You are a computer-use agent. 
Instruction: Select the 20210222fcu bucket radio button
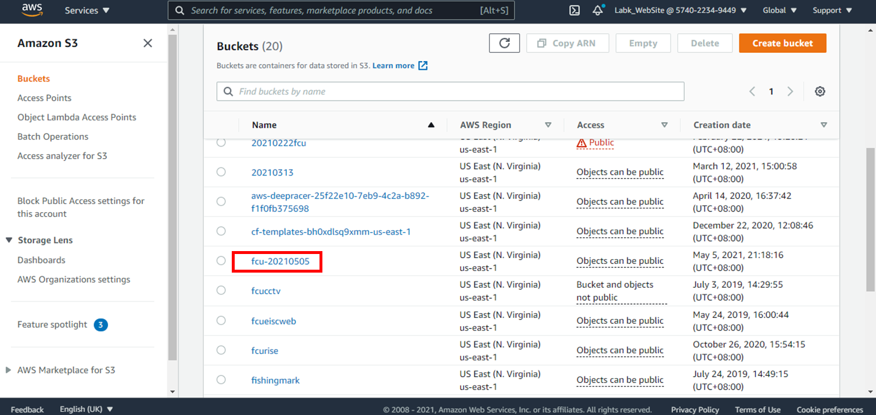(x=221, y=142)
